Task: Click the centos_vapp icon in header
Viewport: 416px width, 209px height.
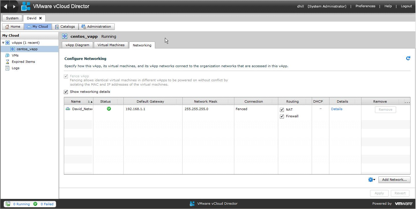Action: tap(65, 36)
